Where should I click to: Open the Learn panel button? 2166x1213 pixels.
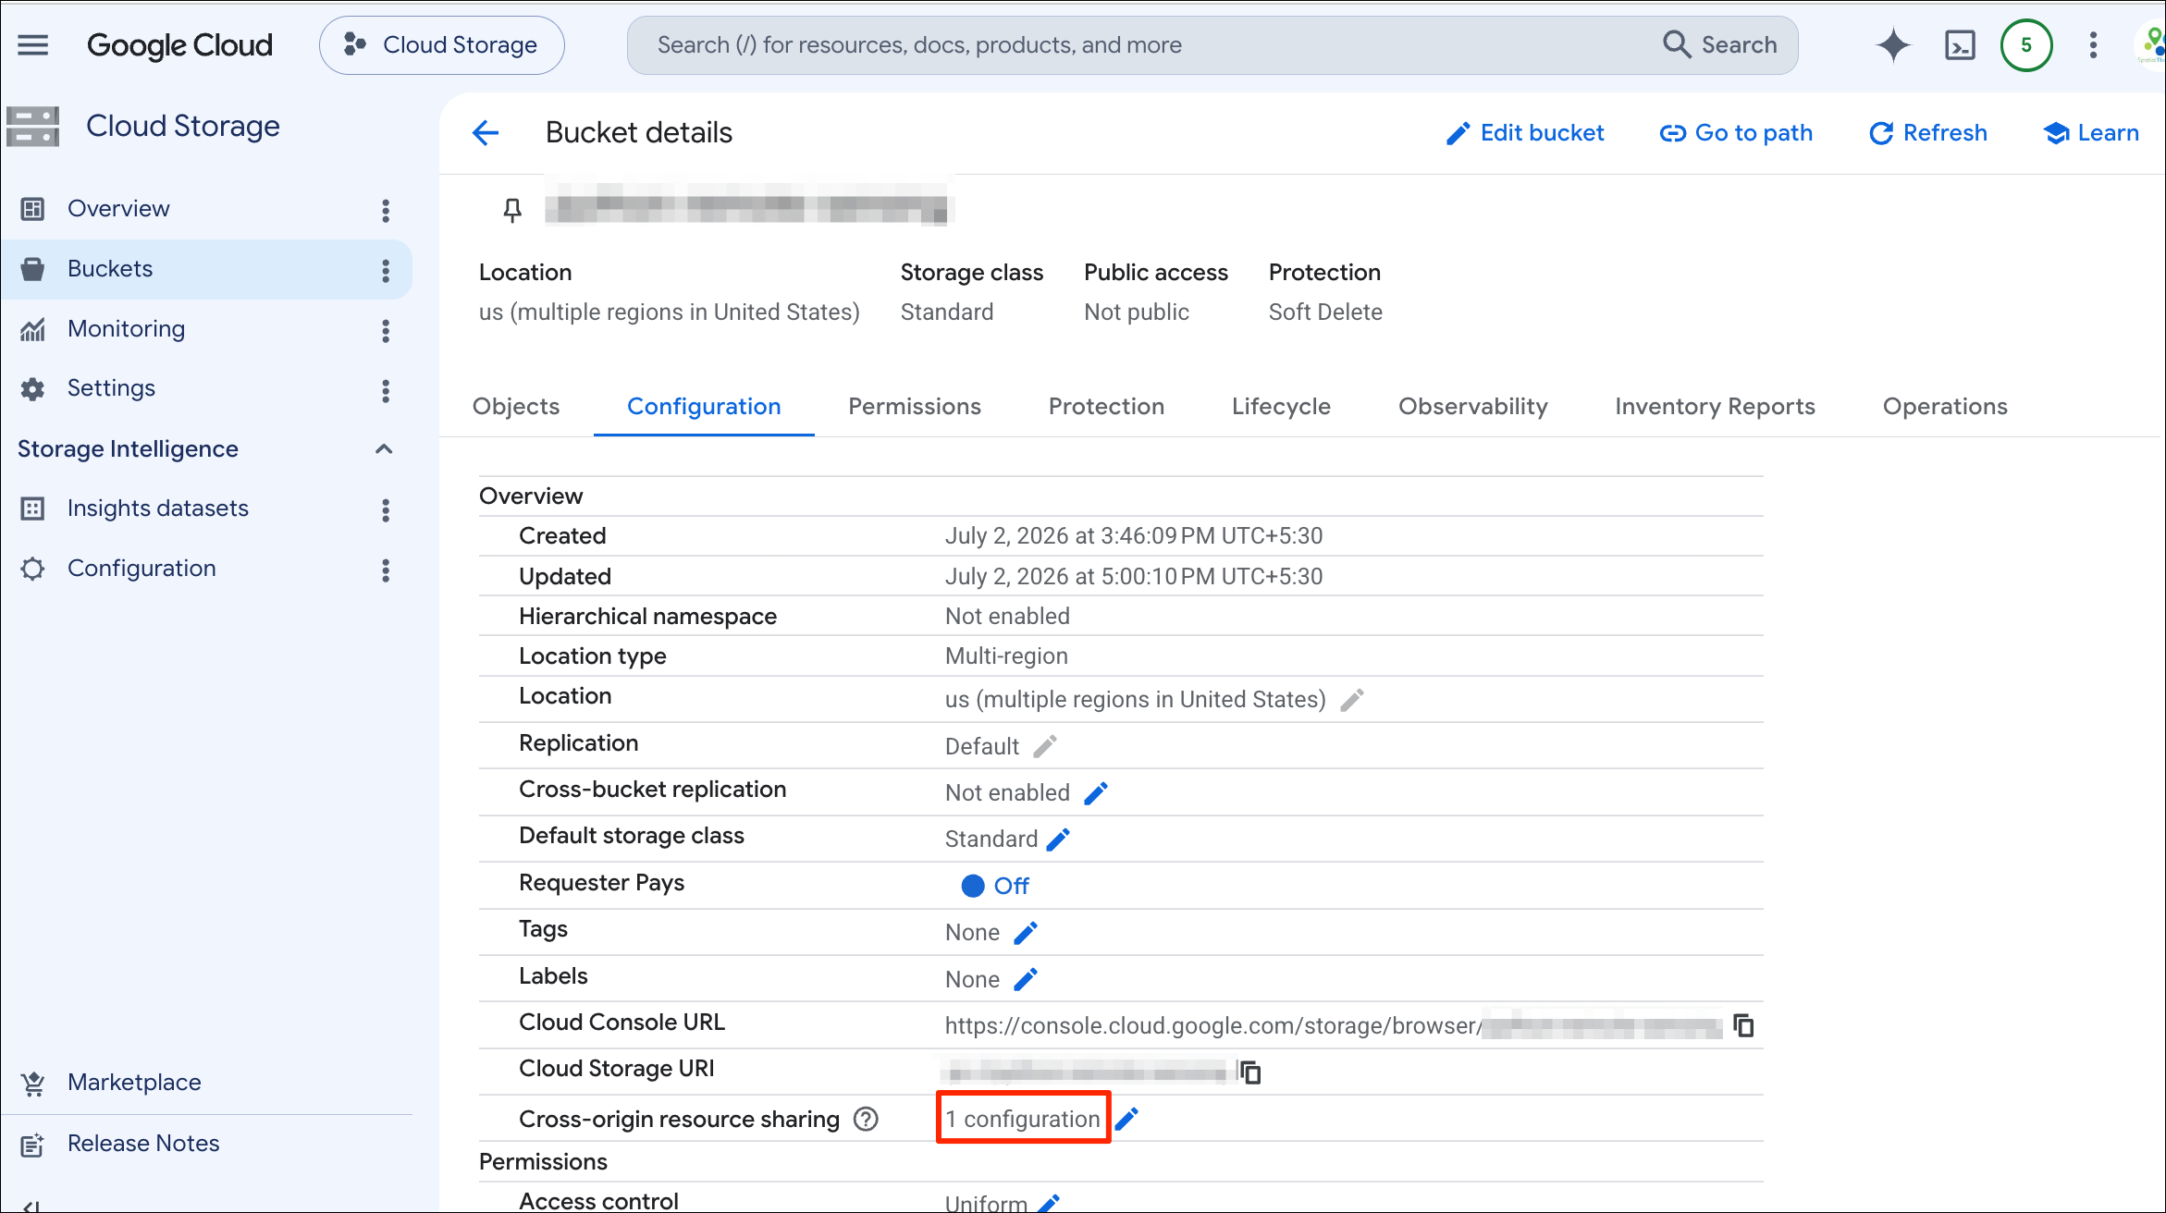2091,133
